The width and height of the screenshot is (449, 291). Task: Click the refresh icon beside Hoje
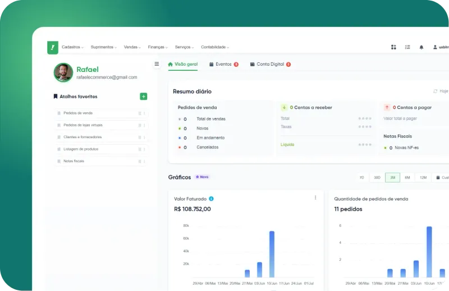click(x=436, y=91)
